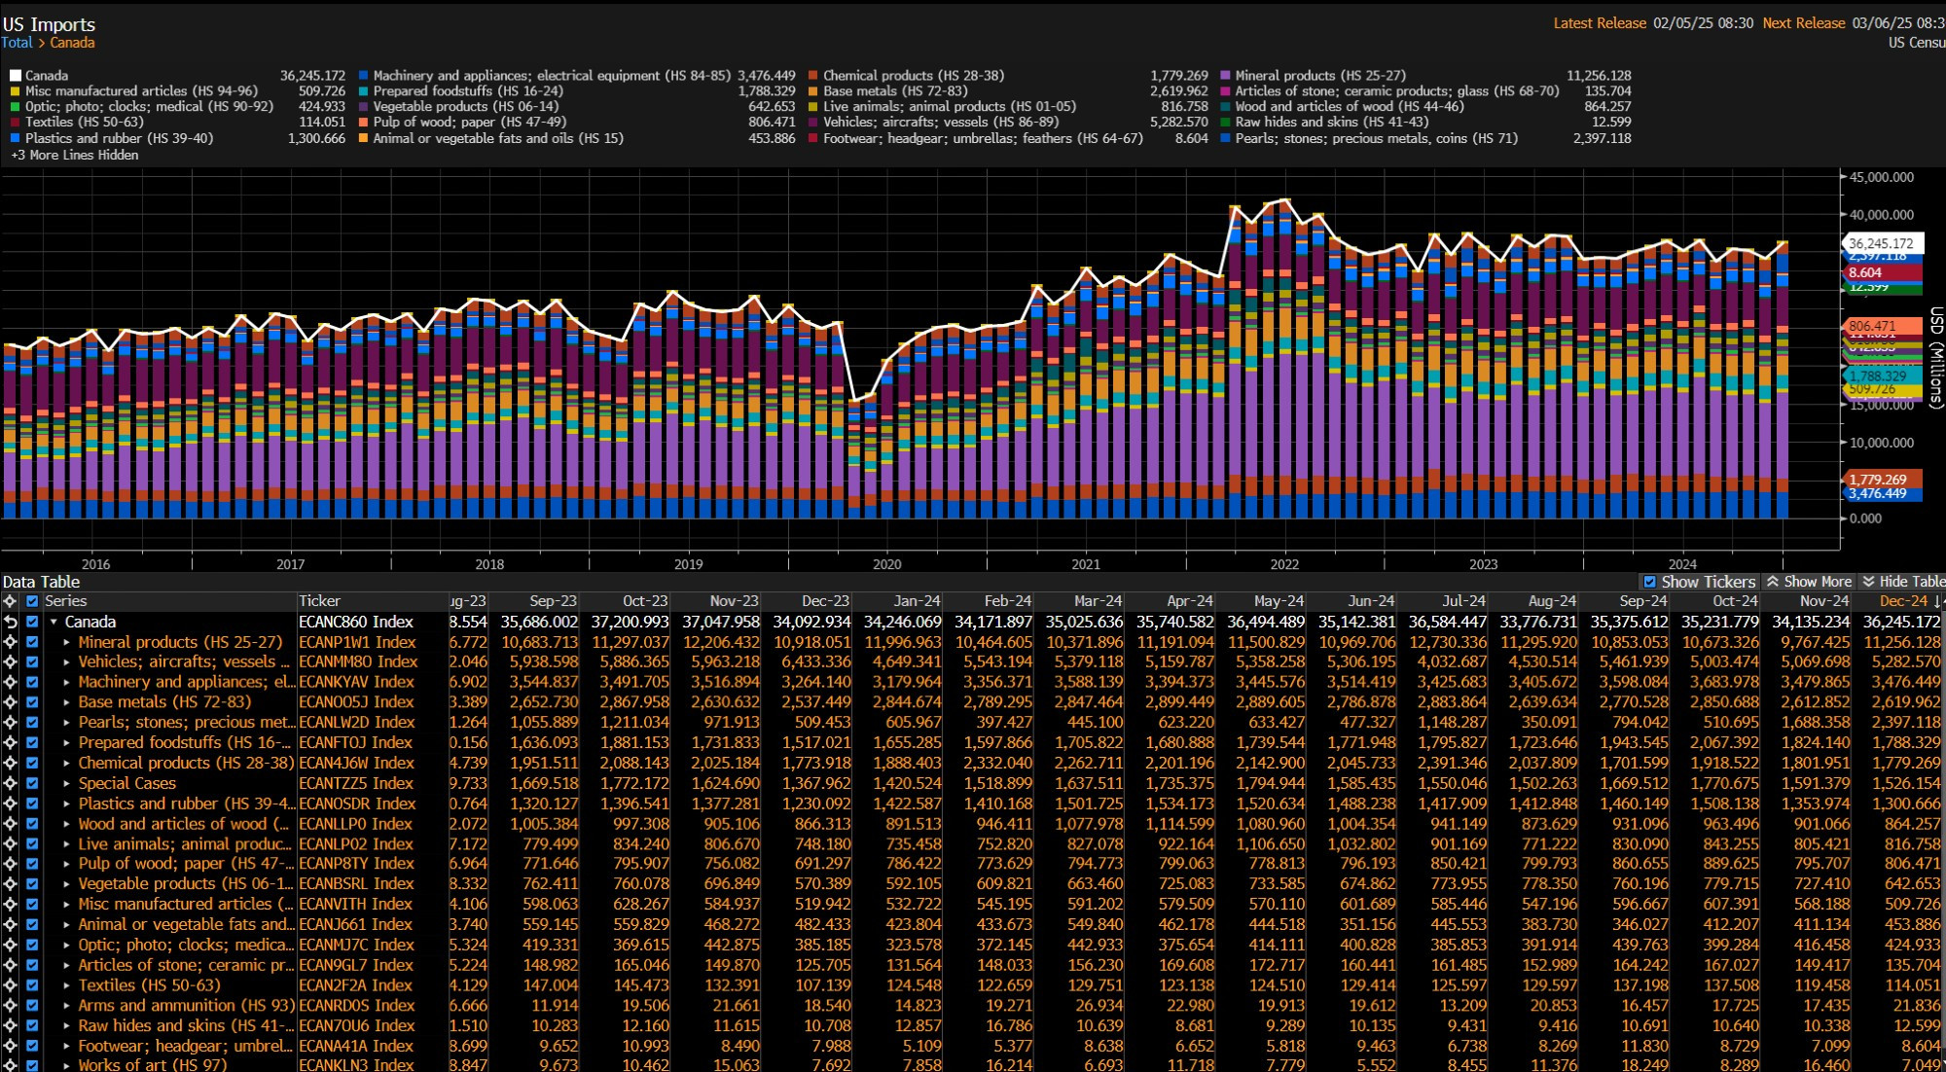Click the Total breadcrumb link
Screen dimensions: 1946x1072
tap(17, 43)
